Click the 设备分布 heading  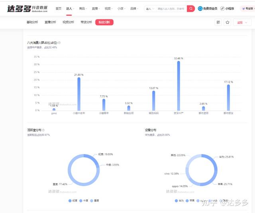coord(151,130)
